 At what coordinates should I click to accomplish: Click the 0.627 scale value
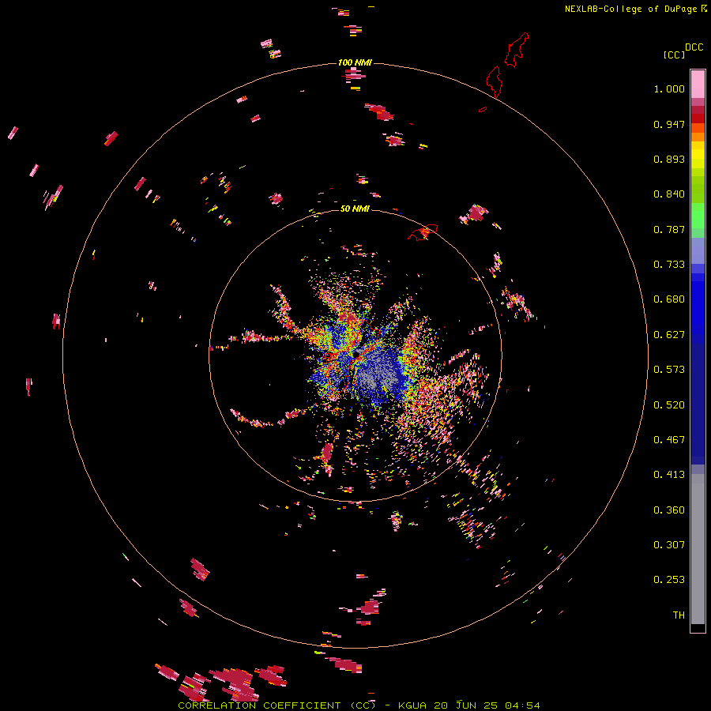pyautogui.click(x=669, y=335)
